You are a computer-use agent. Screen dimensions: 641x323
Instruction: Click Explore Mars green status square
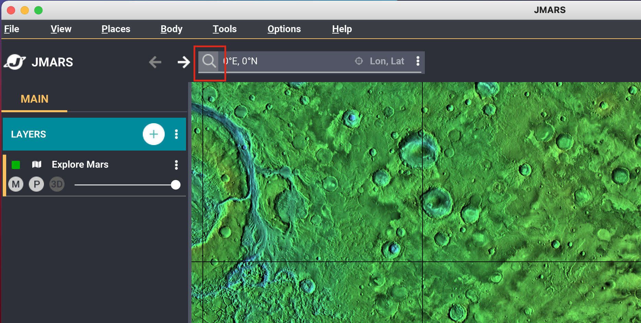pos(16,165)
